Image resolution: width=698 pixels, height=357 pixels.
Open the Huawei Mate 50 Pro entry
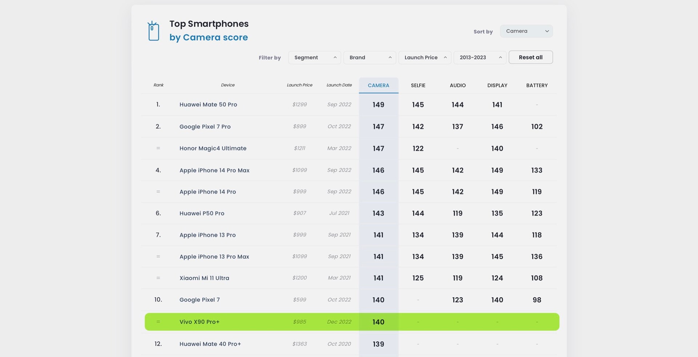[208, 104]
